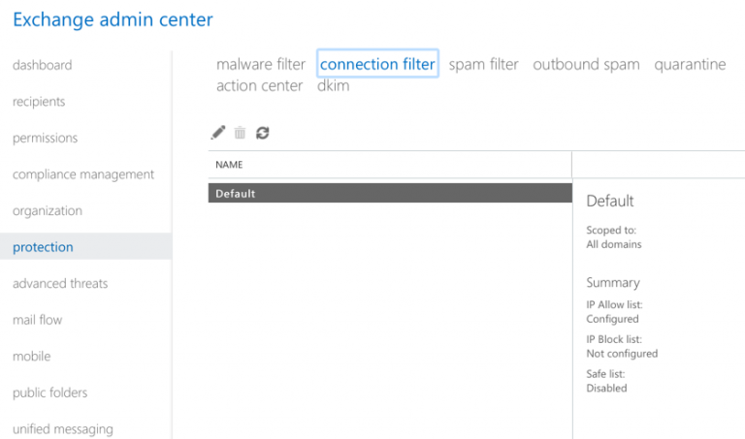Screen dimensions: 745x439
Task: Go to mail flow settings
Action: click(x=38, y=320)
